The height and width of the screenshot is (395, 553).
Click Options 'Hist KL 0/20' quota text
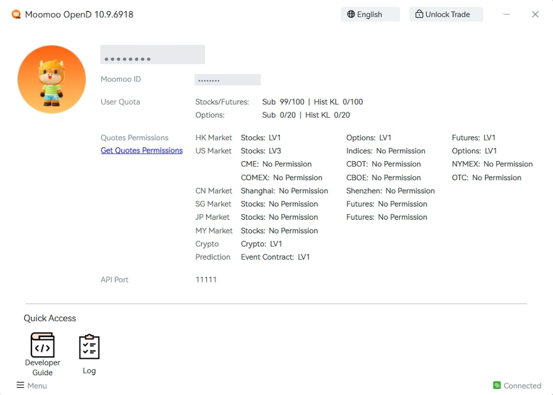click(328, 116)
